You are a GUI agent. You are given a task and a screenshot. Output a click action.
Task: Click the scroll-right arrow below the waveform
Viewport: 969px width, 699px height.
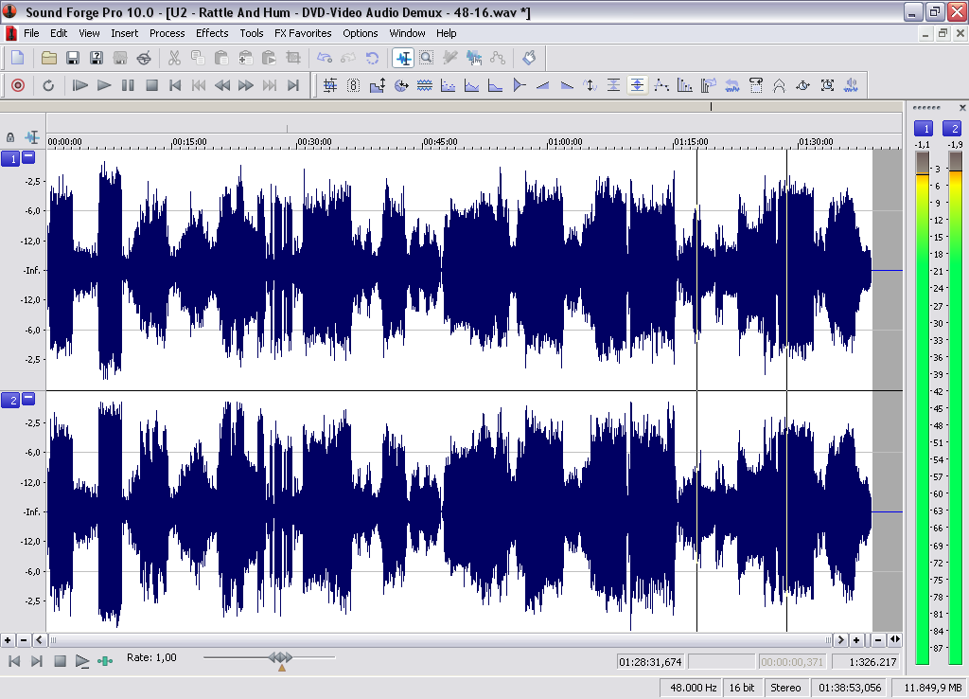tap(840, 640)
